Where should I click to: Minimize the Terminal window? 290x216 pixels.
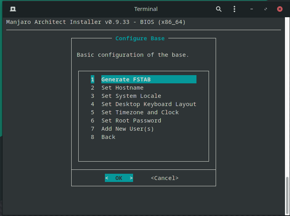252,9
